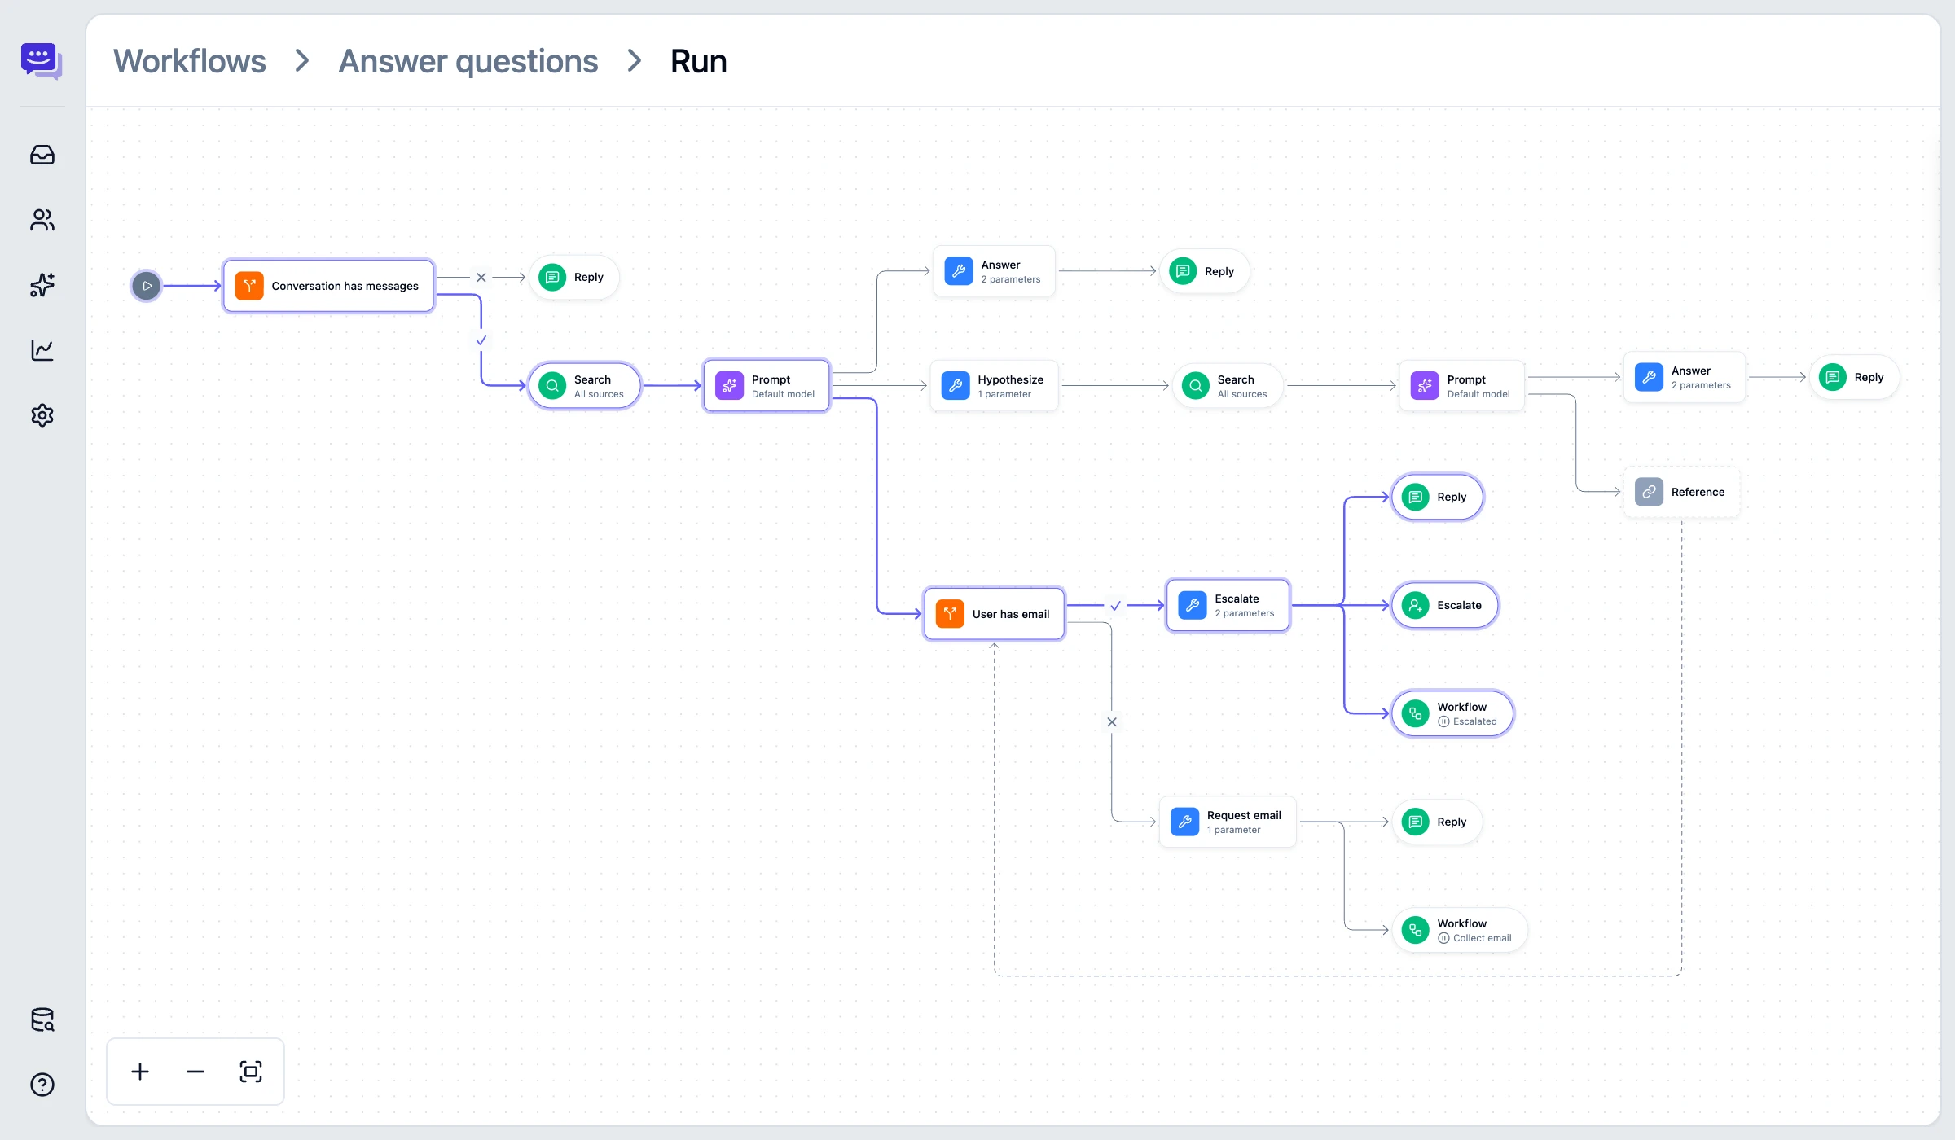Click the Run breadcrumb title
The width and height of the screenshot is (1955, 1140).
click(x=698, y=61)
